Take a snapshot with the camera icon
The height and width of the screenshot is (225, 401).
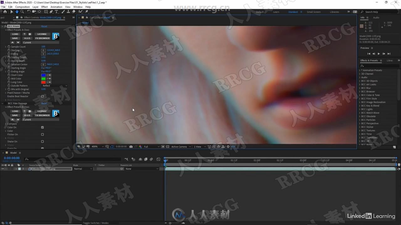coord(131,147)
